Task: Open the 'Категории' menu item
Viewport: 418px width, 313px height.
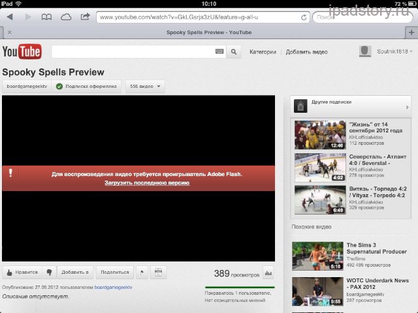Action: point(263,52)
